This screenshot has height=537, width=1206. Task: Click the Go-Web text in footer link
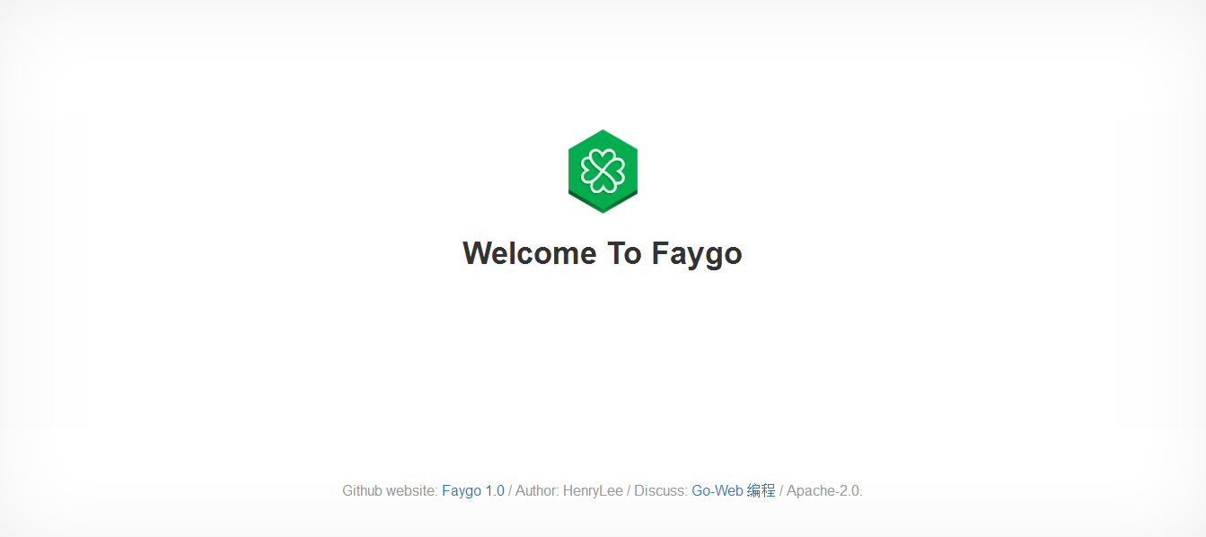pyautogui.click(x=717, y=490)
